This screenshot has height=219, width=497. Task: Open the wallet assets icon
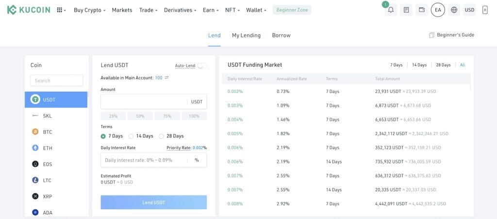point(422,10)
